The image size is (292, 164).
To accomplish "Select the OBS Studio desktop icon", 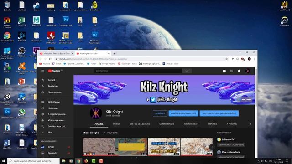I will (22, 52).
